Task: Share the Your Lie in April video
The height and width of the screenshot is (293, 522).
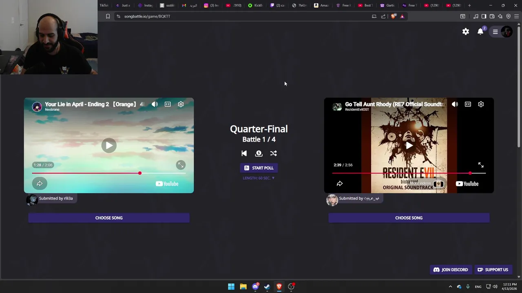Action: point(40,184)
